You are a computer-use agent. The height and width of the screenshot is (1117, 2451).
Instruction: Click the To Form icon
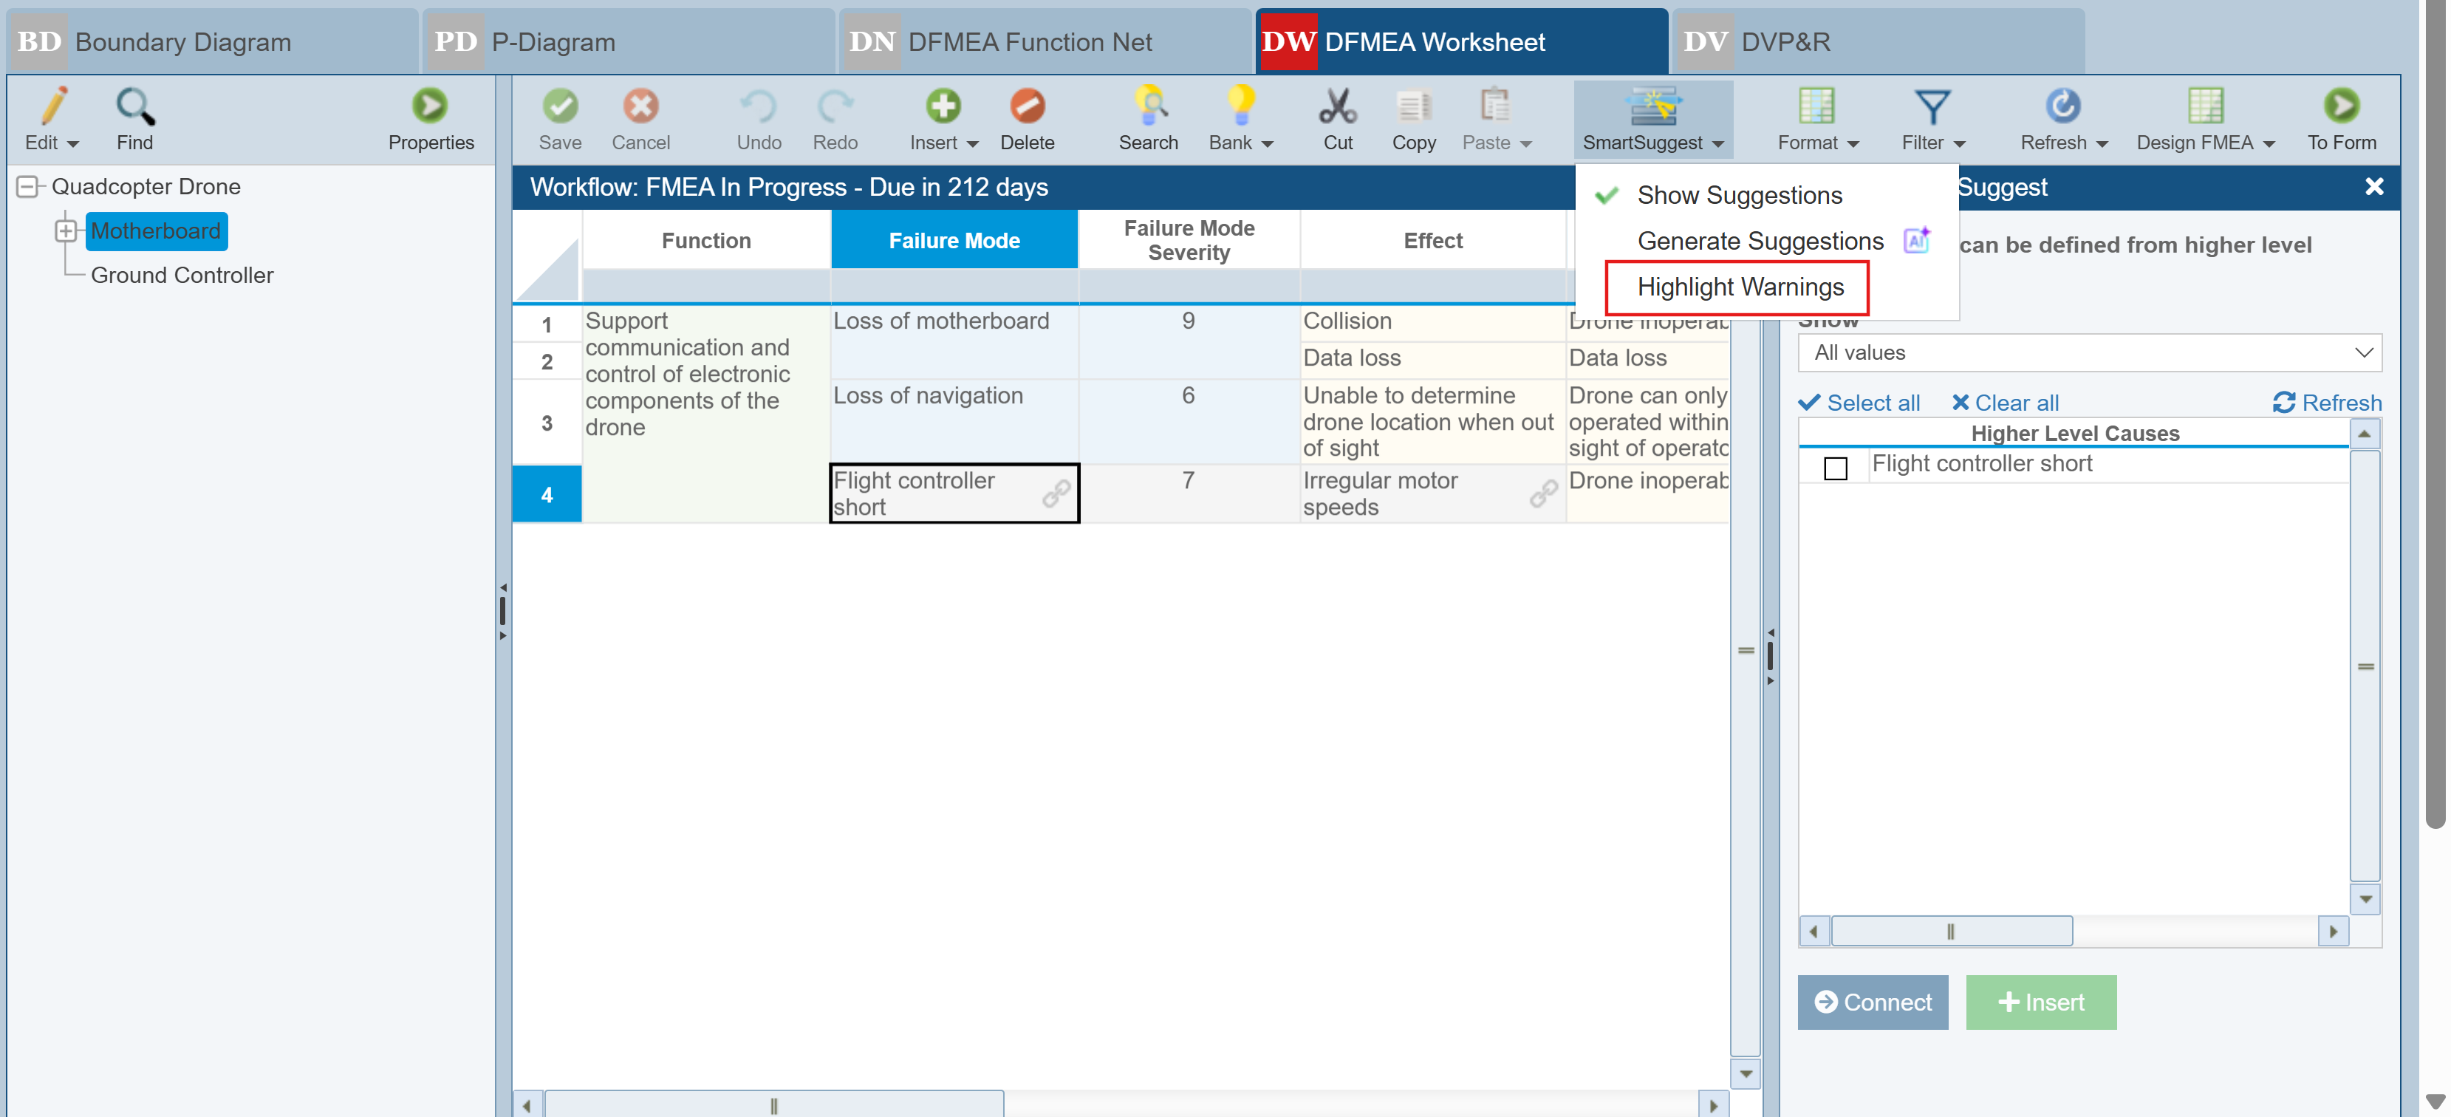(2341, 106)
